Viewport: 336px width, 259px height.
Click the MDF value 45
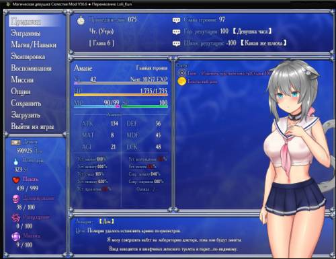pos(158,135)
